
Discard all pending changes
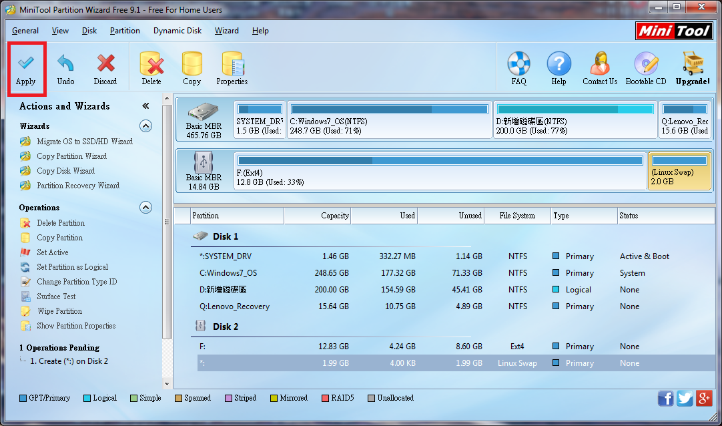pyautogui.click(x=105, y=69)
